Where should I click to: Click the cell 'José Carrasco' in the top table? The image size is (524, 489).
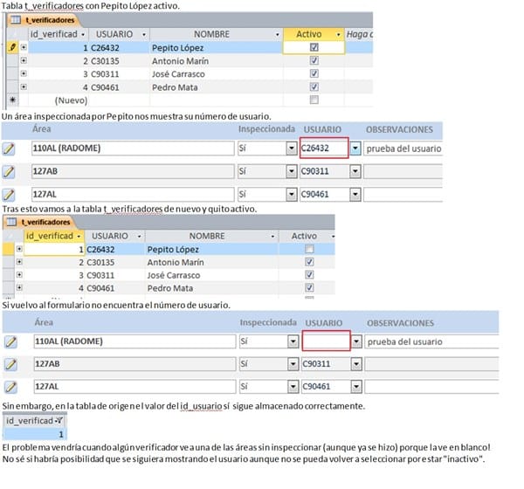pyautogui.click(x=216, y=74)
